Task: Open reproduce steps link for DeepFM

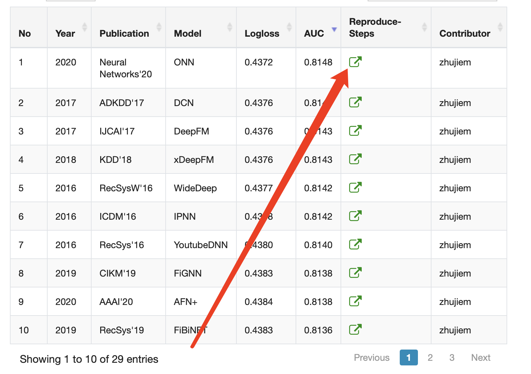Action: coord(355,131)
